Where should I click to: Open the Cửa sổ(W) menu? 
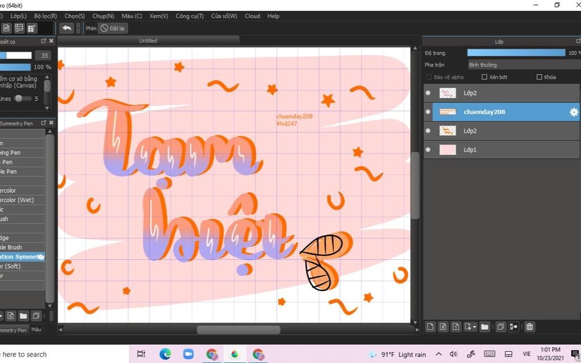pos(224,16)
